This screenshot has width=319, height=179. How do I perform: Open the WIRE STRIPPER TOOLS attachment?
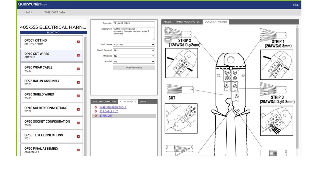[113, 107]
